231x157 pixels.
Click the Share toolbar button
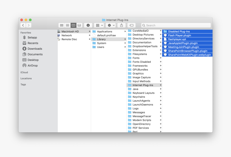[x=121, y=25]
